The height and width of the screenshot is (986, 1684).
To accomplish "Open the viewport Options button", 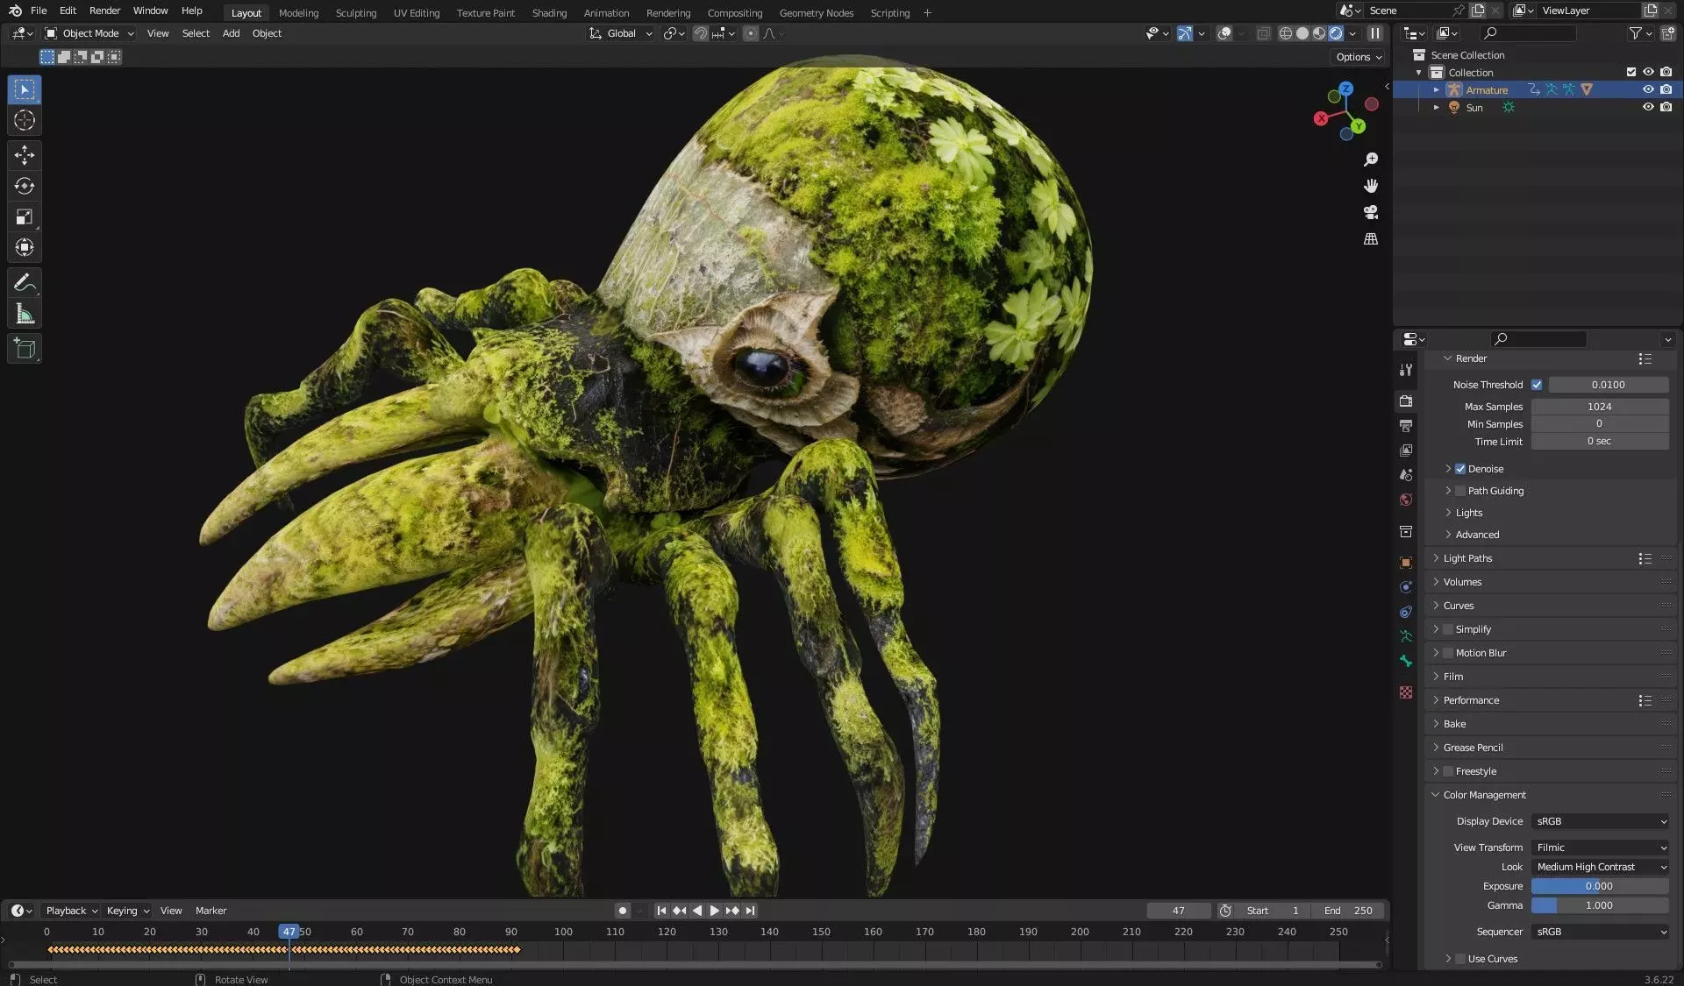I will tap(1359, 57).
